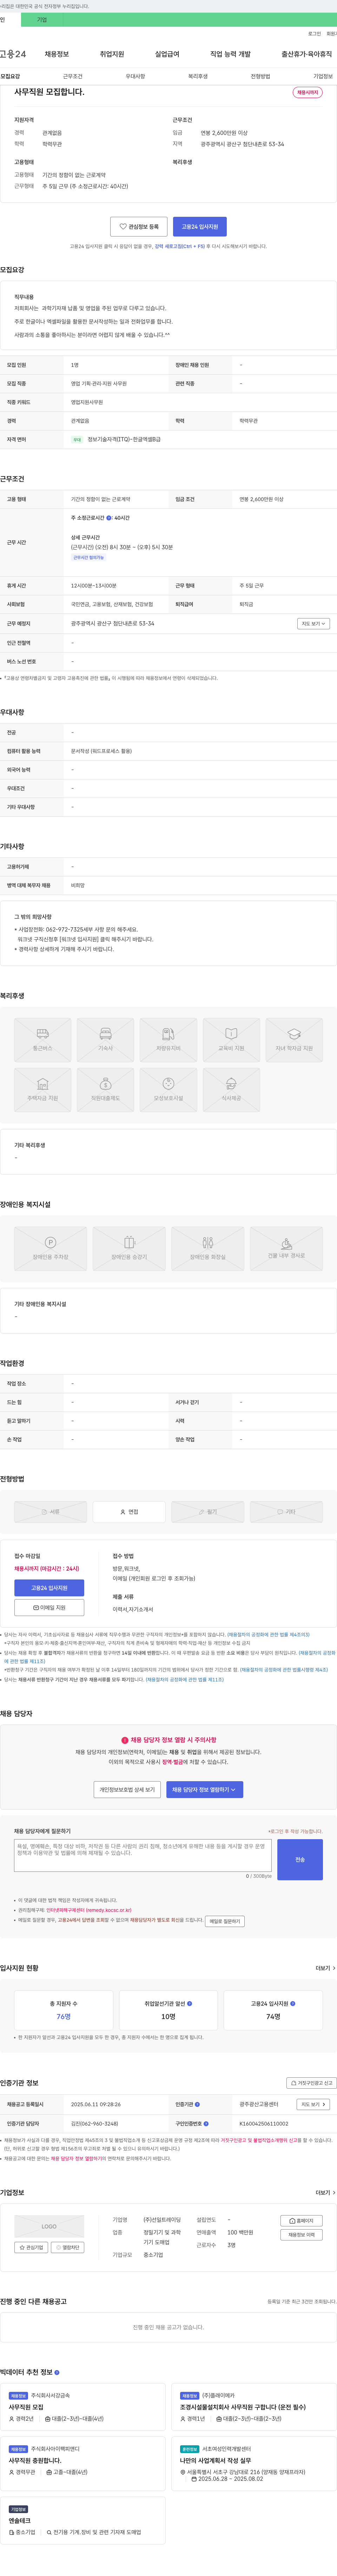Image resolution: width=337 pixels, height=2576 pixels.
Task: Go to the 고용24 home logo
Action: [x=13, y=54]
